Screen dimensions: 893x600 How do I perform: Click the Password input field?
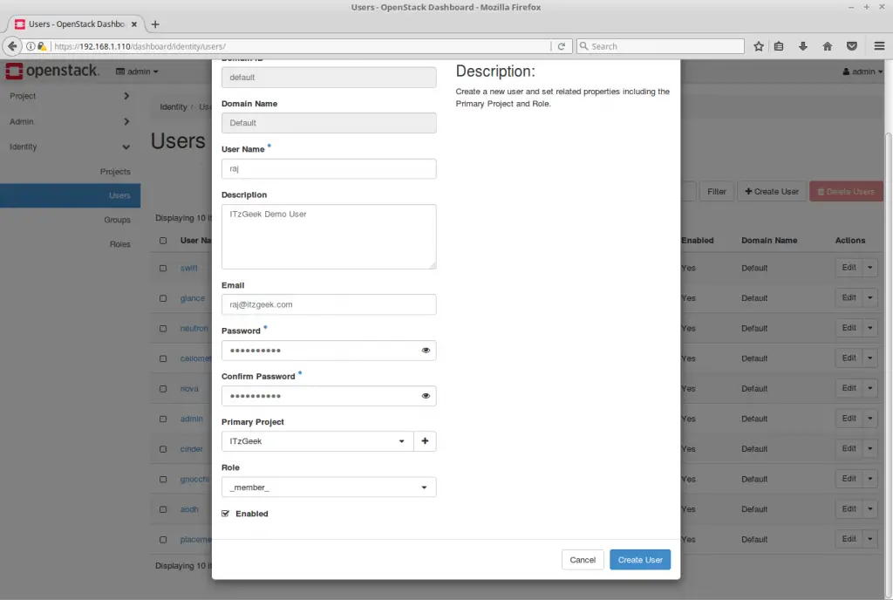coord(329,350)
